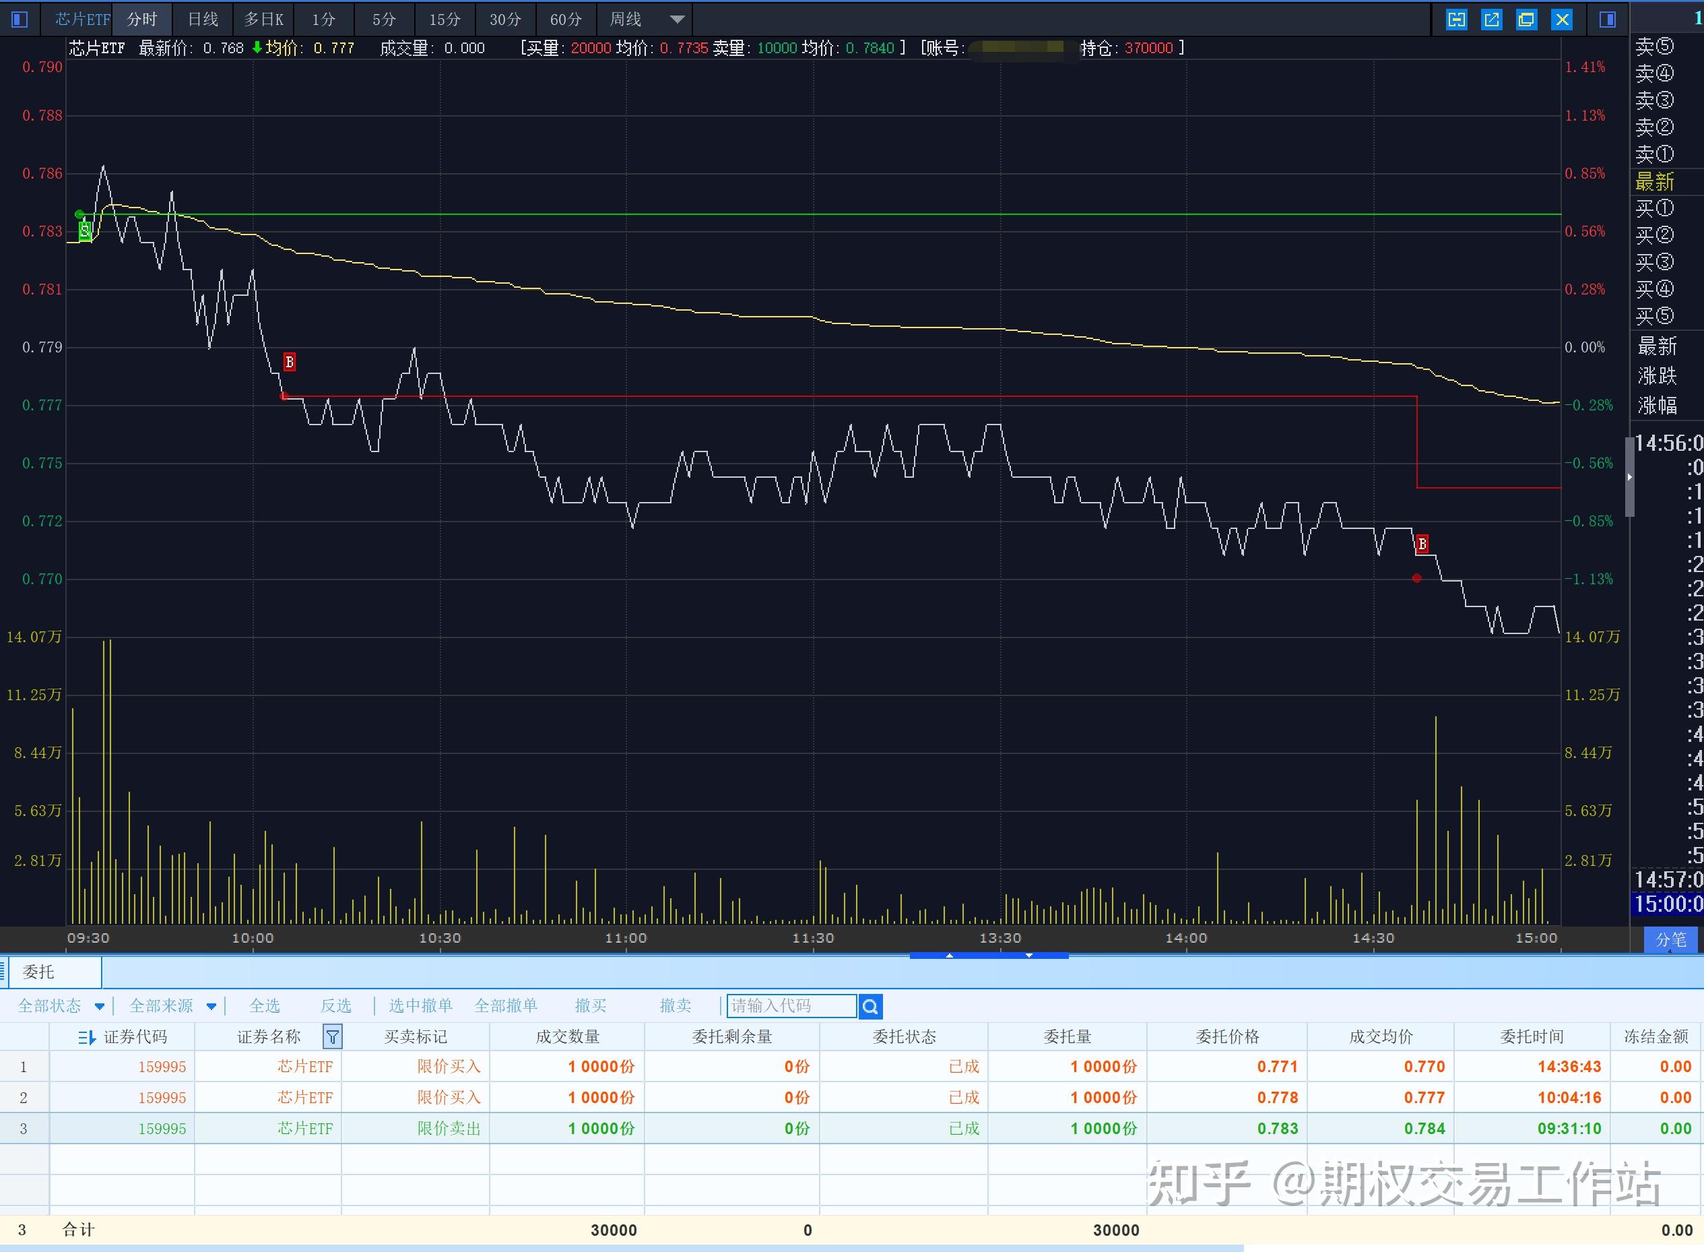1704x1252 pixels.
Task: Click the 委托价格 column header
Action: [1227, 1037]
